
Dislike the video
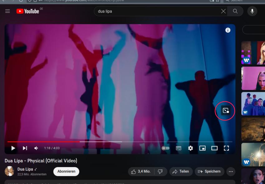pos(160,172)
